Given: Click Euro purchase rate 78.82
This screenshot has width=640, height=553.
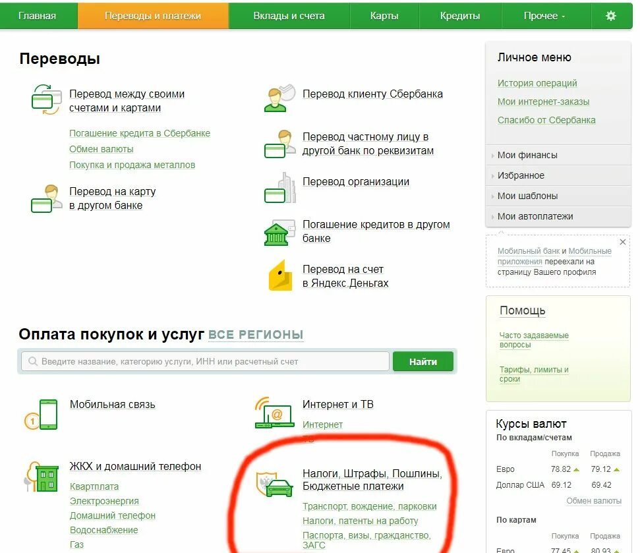Looking at the screenshot, I should [560, 469].
